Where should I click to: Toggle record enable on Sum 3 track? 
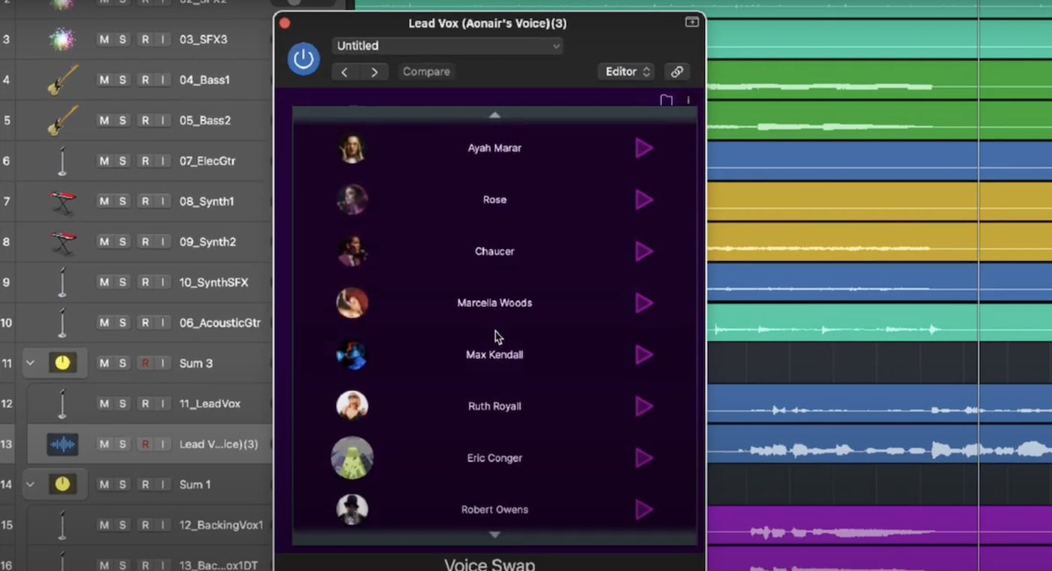pos(145,364)
